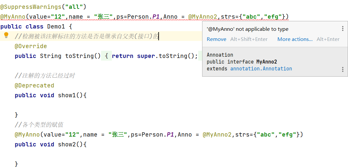This screenshot has width=348, height=168.
Task: Click the error message '@MyAnno' not applicable to type
Action: [x=248, y=29]
